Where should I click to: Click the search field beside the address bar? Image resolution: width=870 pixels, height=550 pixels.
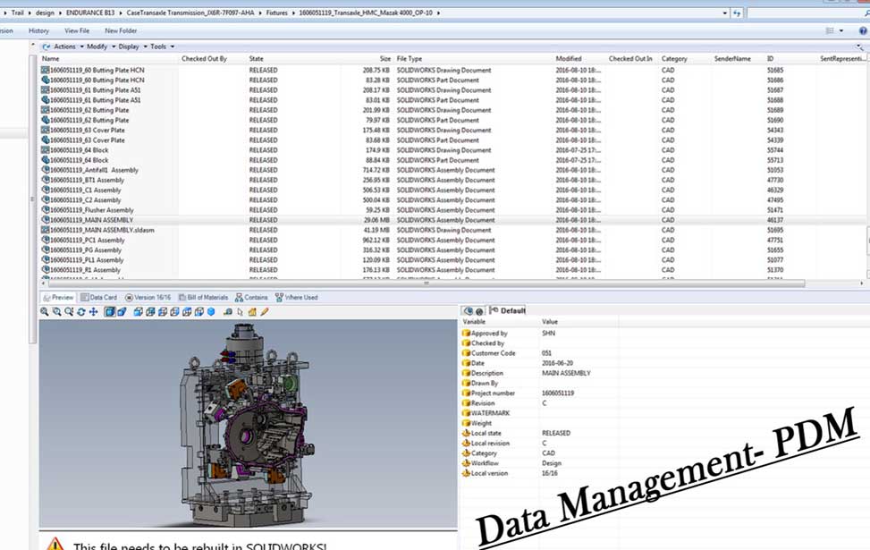point(807,13)
